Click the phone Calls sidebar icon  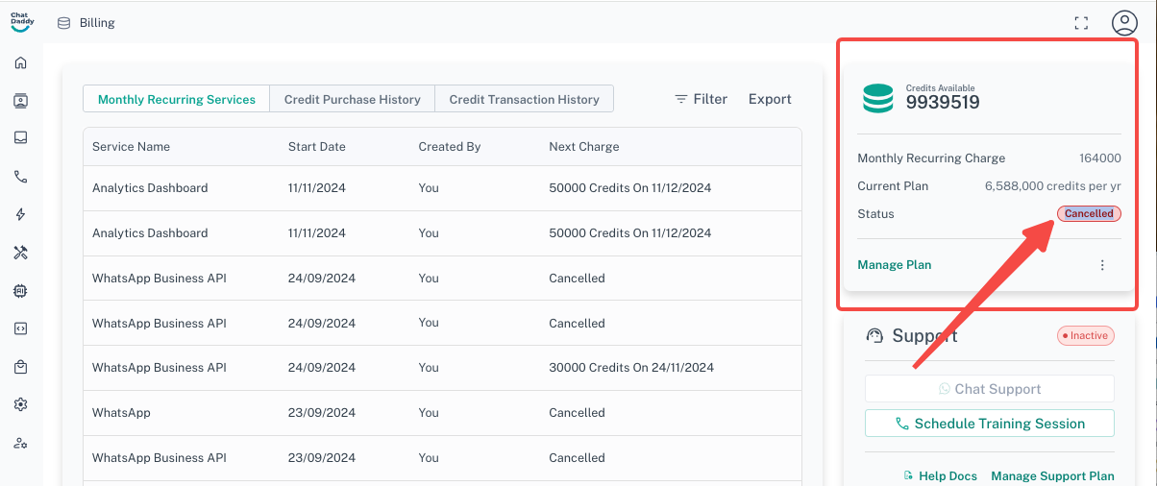click(x=20, y=177)
